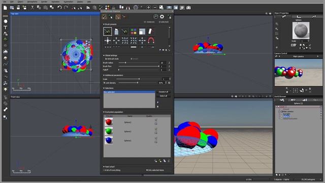The height and width of the screenshot is (183, 325).
Task: Click the Limit density slider
Action: coord(138,83)
